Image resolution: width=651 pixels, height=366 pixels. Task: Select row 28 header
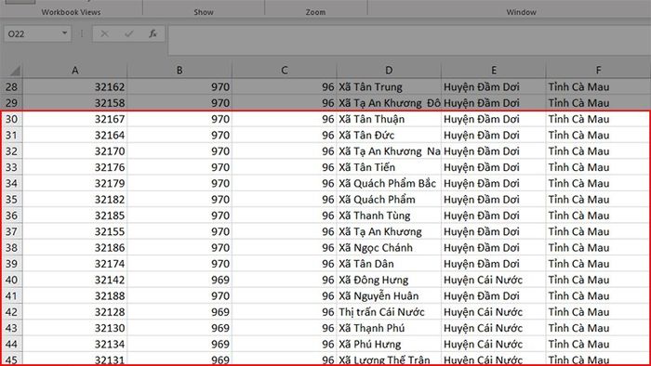pyautogui.click(x=11, y=86)
